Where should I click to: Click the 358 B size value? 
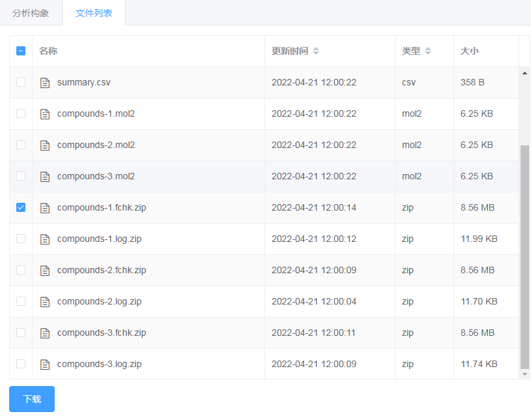[x=472, y=82]
